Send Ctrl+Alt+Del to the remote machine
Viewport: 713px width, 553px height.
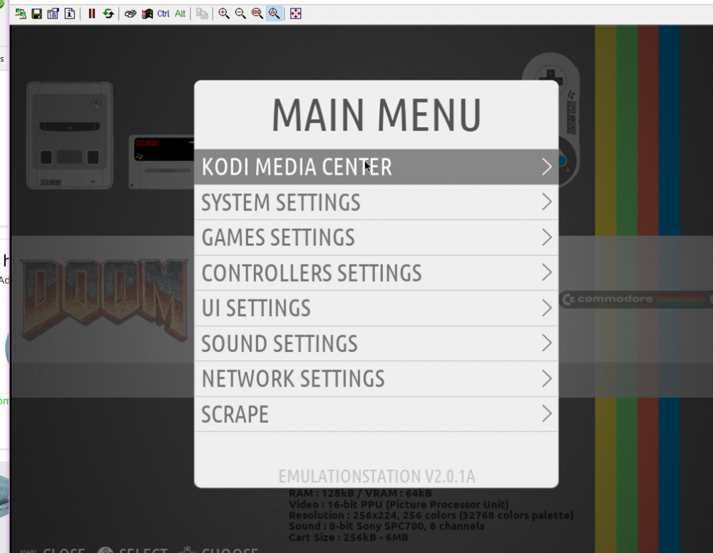coord(130,14)
